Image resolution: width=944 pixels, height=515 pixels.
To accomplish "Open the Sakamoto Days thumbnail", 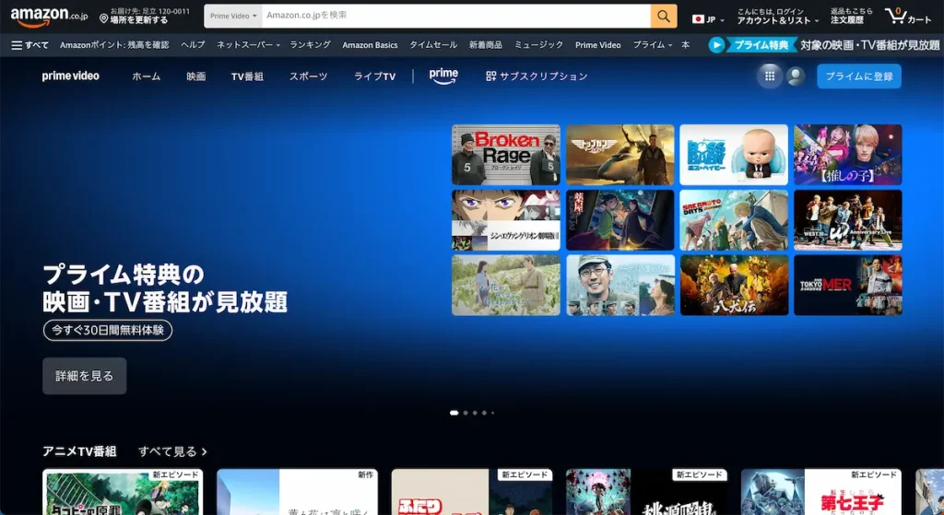I will [734, 220].
